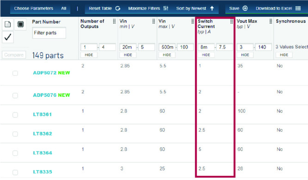Click the document datasheet icon
Viewport: 308px width, 180px height.
(8, 24)
